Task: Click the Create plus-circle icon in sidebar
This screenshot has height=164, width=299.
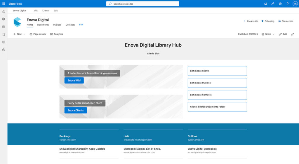Action: 4,50
